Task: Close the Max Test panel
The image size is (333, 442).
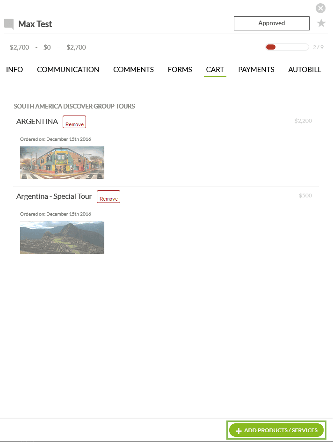Action: [x=320, y=8]
